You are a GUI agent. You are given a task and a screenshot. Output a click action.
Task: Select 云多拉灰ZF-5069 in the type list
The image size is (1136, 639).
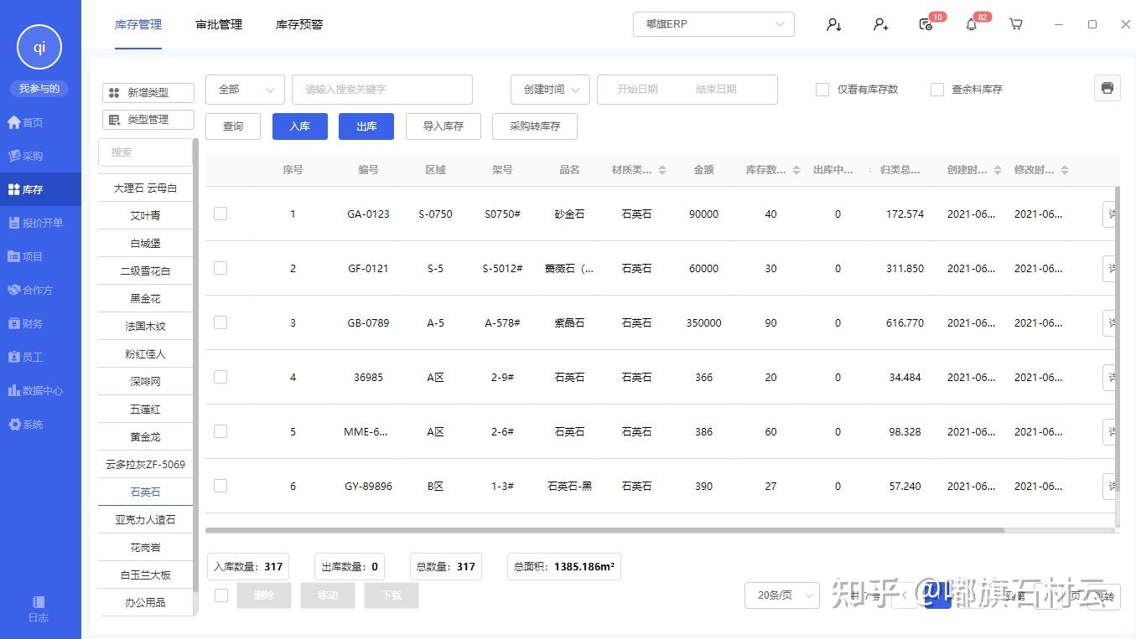pyautogui.click(x=145, y=464)
